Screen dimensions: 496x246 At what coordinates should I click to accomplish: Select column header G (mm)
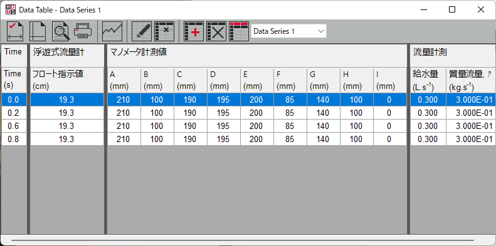coord(324,80)
